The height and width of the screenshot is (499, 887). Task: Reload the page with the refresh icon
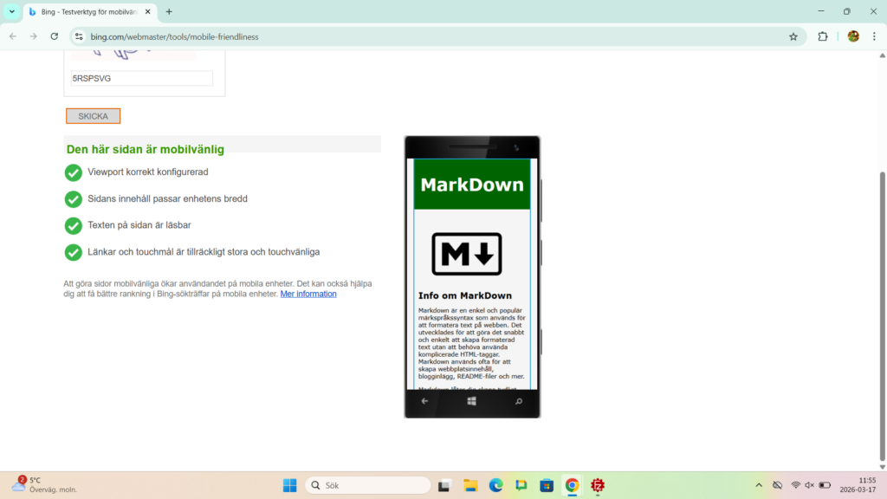tap(55, 36)
